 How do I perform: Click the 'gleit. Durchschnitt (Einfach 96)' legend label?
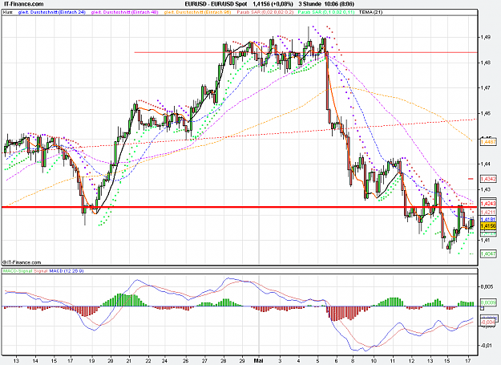pos(197,12)
